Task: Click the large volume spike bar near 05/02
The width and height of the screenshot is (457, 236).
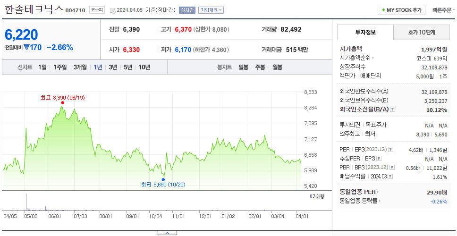Action: (x=26, y=202)
